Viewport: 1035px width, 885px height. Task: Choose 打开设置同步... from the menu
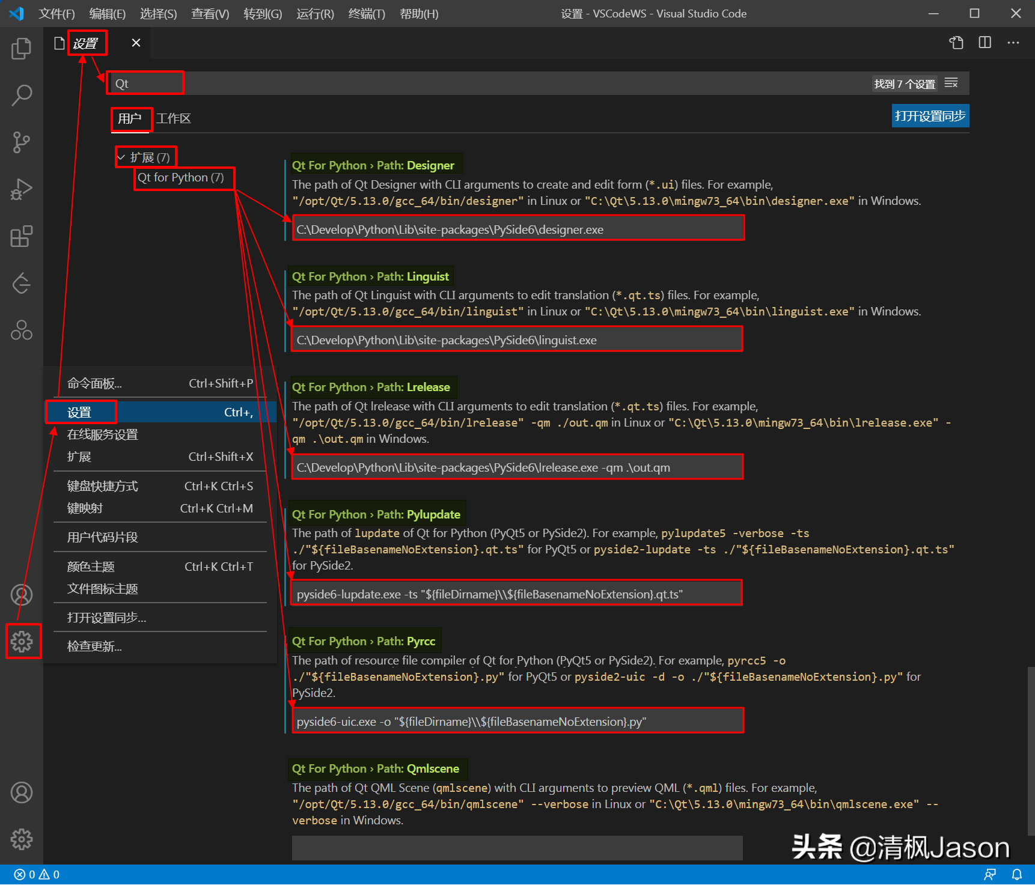160,618
